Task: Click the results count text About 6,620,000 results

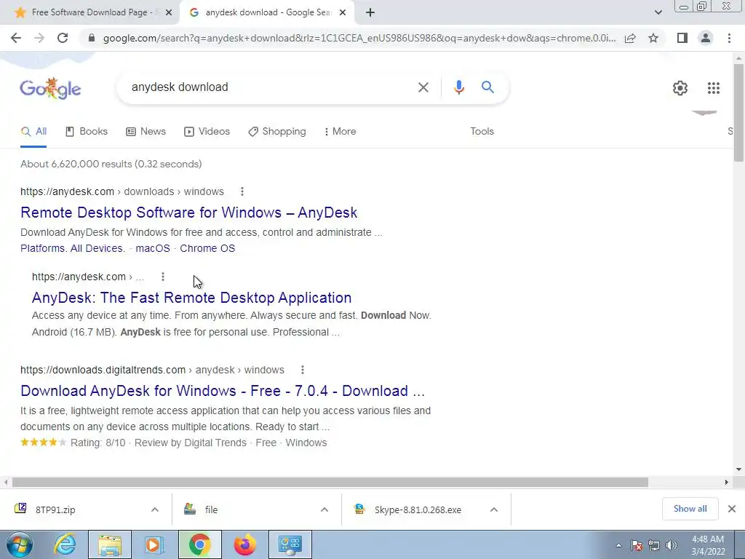Action: point(111,164)
